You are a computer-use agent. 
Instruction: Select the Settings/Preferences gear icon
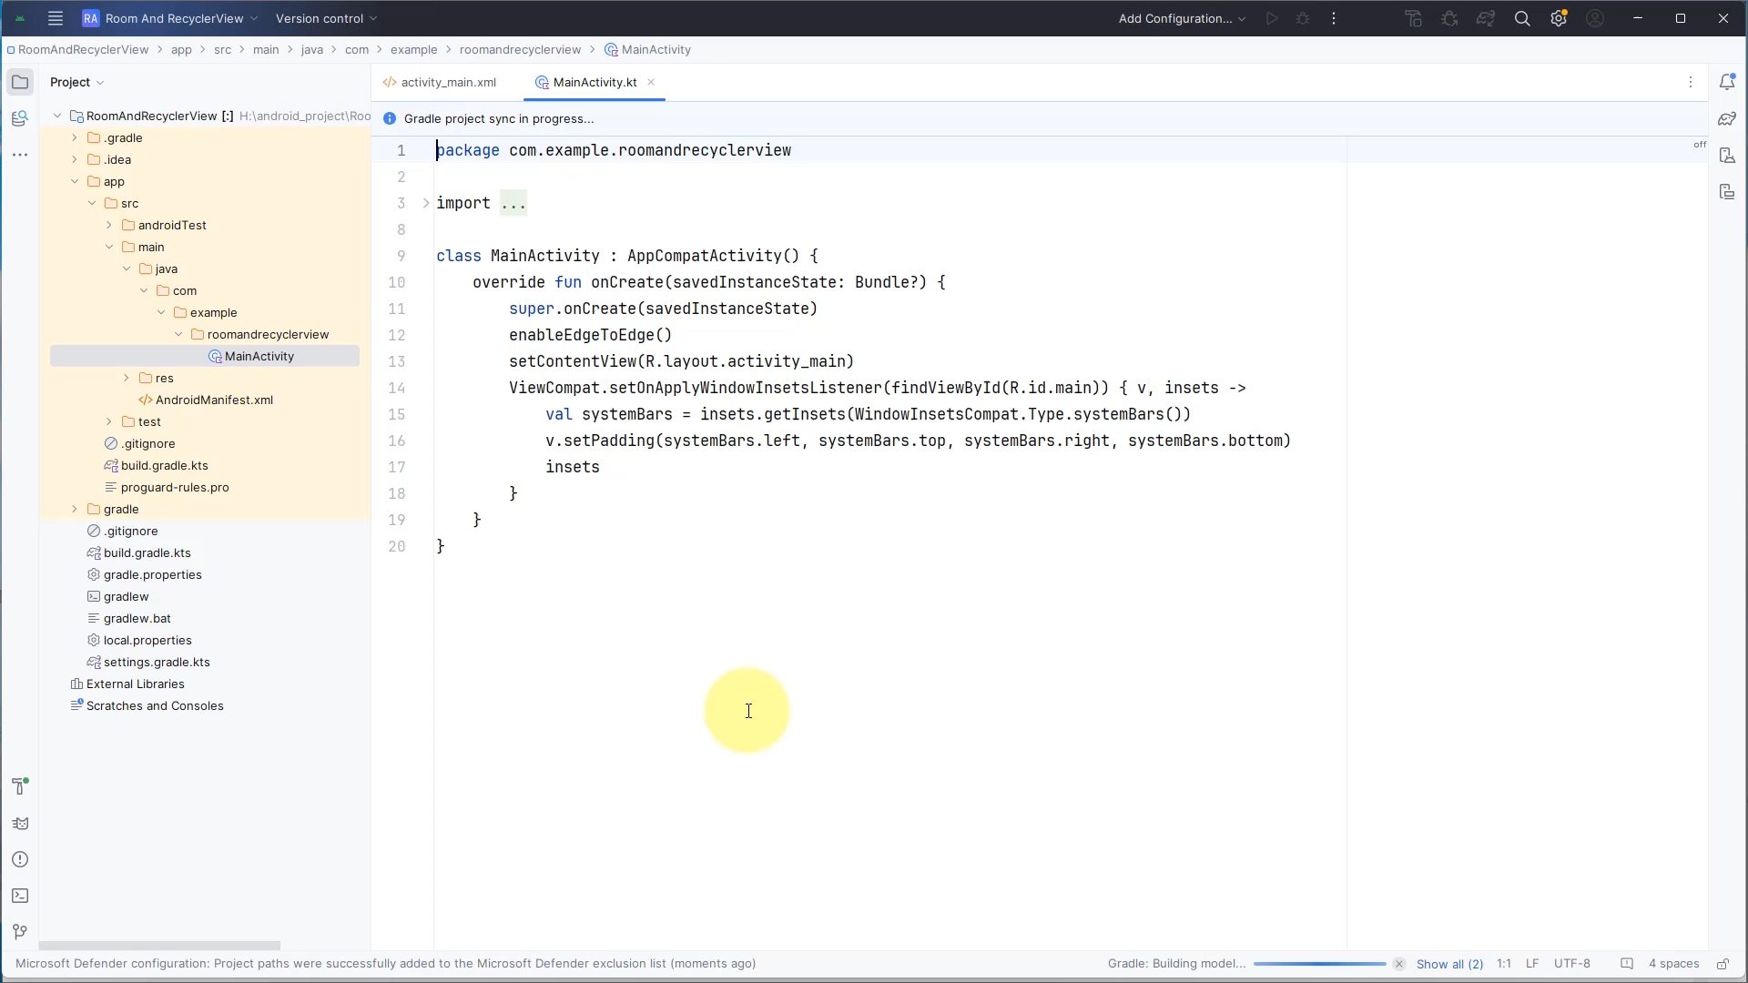(1559, 18)
